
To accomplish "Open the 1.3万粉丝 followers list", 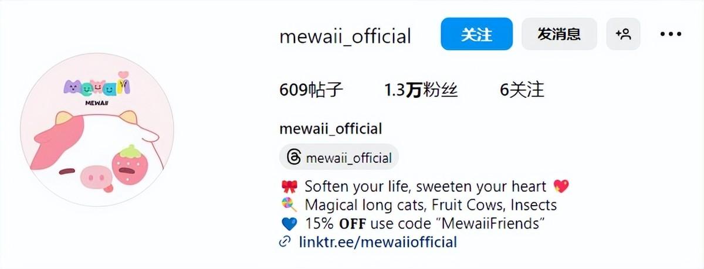I will click(421, 90).
